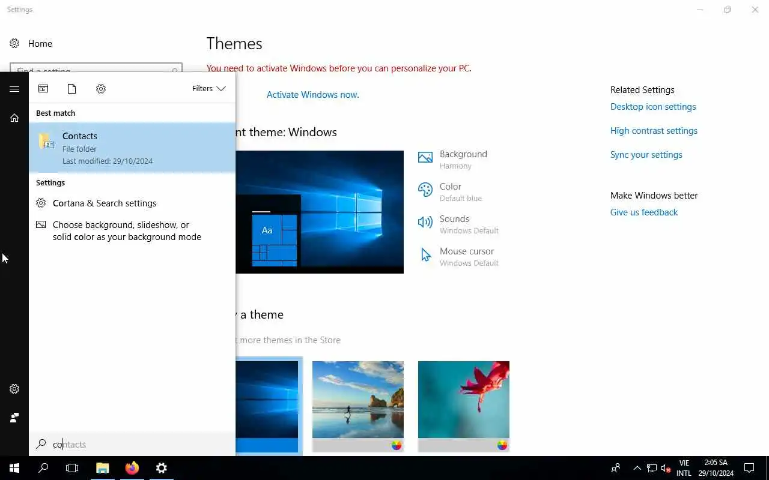
Task: Click the VIE INTL language indicator
Action: click(x=684, y=468)
